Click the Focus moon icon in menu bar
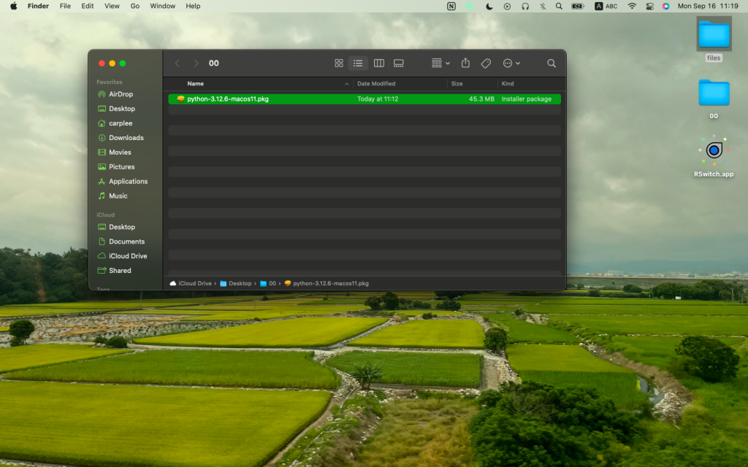Screen dimensions: 748x467 click(x=489, y=6)
